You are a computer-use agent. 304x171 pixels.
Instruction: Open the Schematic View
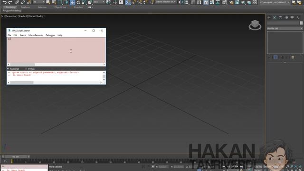(218, 2)
